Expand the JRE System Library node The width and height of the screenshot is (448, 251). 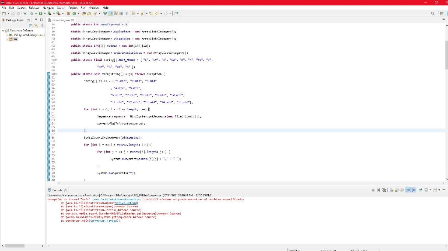[x=7, y=35]
